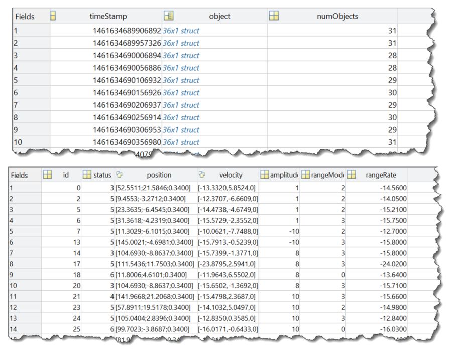Click the amplitude column grid icon
The height and width of the screenshot is (350, 452).
point(264,174)
